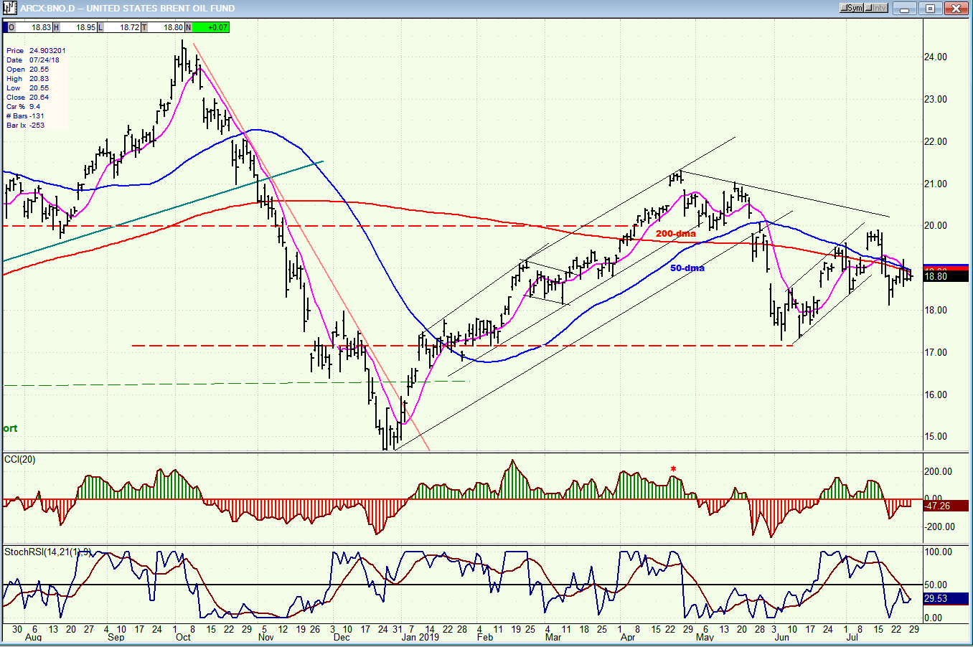Image resolution: width=973 pixels, height=647 pixels.
Task: Click the Jan 2019 label on the date axis
Action: click(x=420, y=637)
